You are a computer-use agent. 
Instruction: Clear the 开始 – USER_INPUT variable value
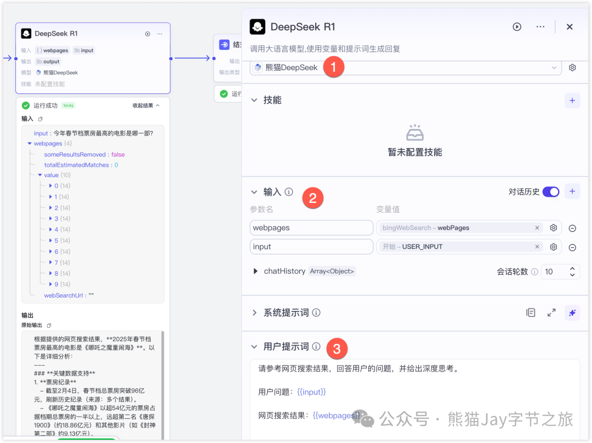[x=537, y=247]
